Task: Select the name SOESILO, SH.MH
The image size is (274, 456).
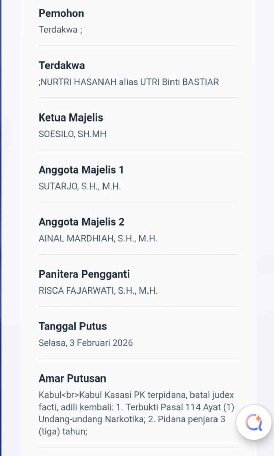Action: coord(72,134)
